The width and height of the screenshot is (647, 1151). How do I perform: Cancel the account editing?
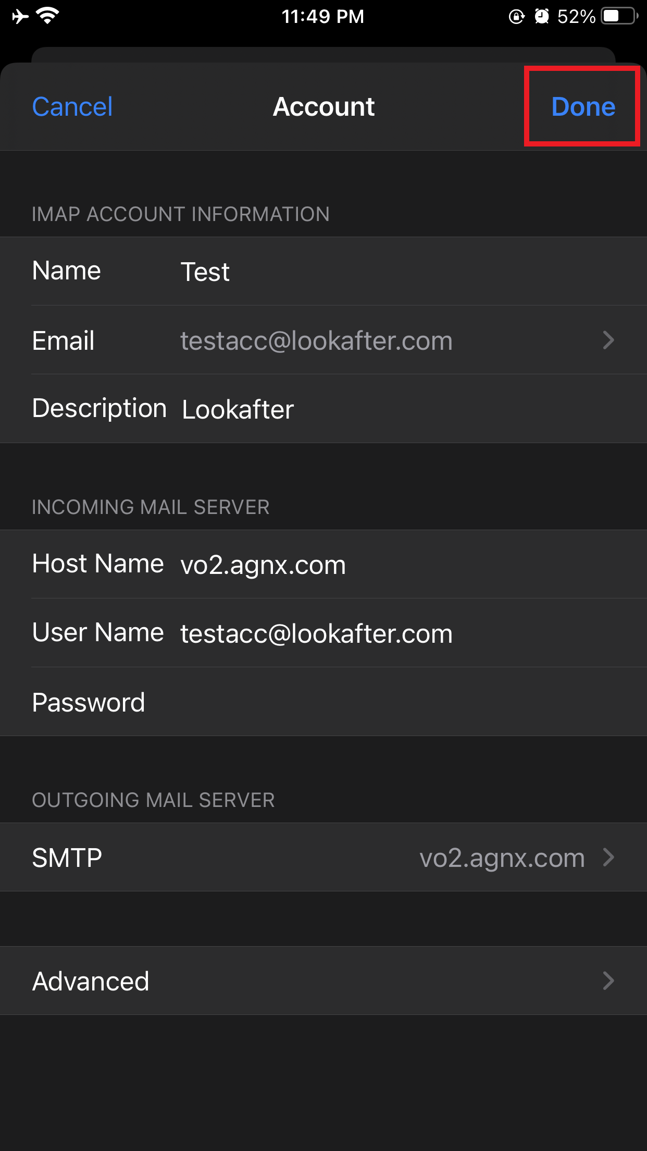pyautogui.click(x=72, y=107)
